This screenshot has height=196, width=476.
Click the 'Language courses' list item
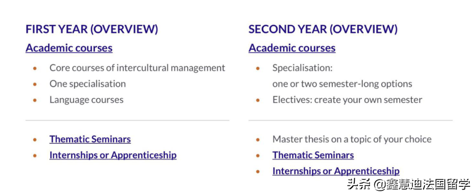[x=86, y=100]
